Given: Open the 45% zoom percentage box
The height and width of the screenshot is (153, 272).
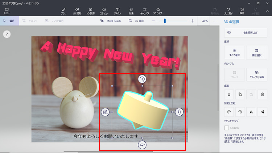Looking at the screenshot, I should click(x=205, y=21).
